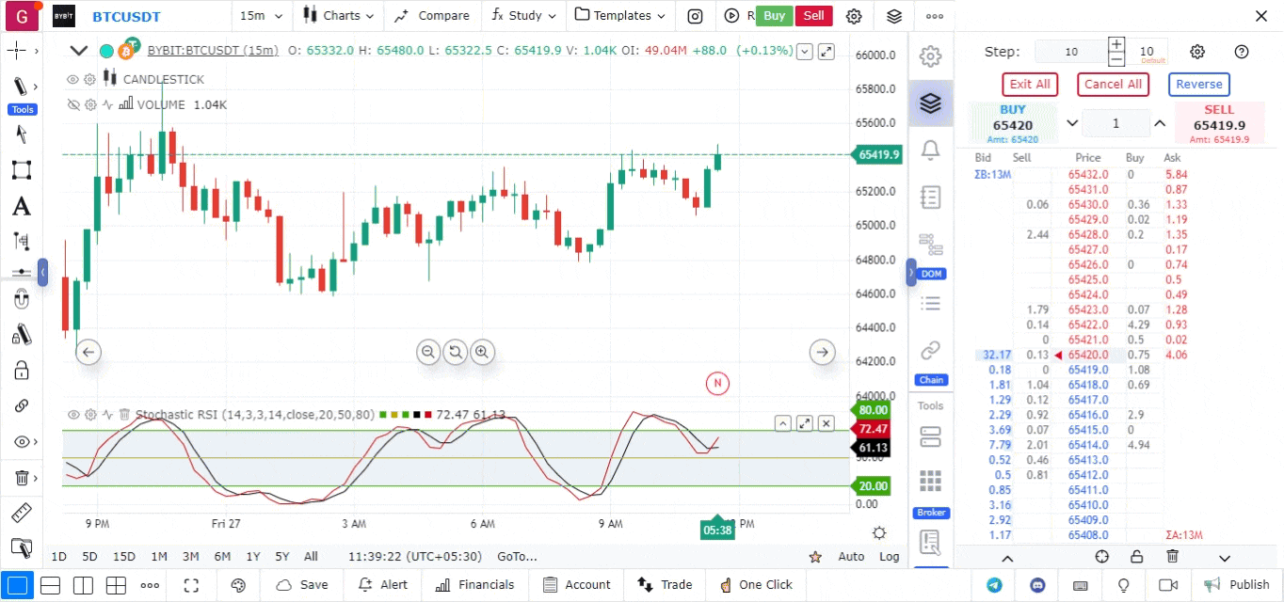Viewport: 1284px width, 602px height.
Task: Remove drawings using the trash icon
Action: [21, 477]
